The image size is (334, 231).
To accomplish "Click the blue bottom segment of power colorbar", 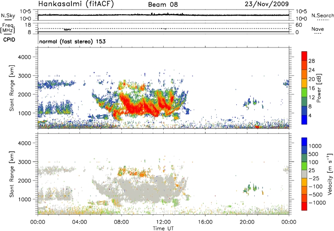I will point(304,120).
